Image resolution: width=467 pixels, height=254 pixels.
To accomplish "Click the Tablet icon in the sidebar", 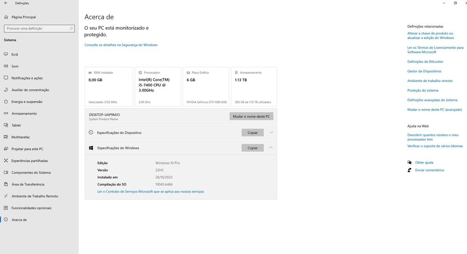I will [6, 125].
